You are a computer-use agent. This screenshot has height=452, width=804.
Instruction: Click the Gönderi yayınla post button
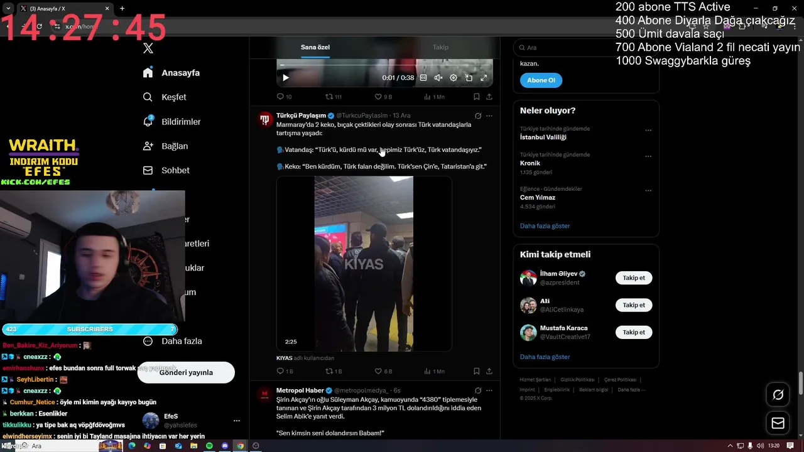click(x=186, y=372)
